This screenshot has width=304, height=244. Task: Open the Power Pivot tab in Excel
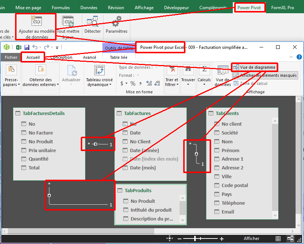click(249, 8)
